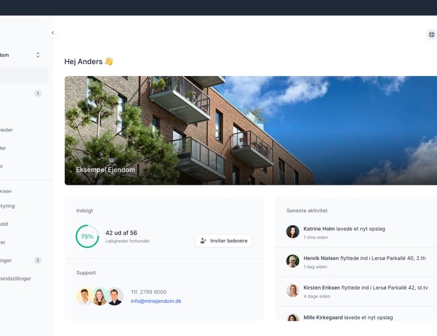
Task: Click the 75% circular progress indicator
Action: tap(87, 237)
